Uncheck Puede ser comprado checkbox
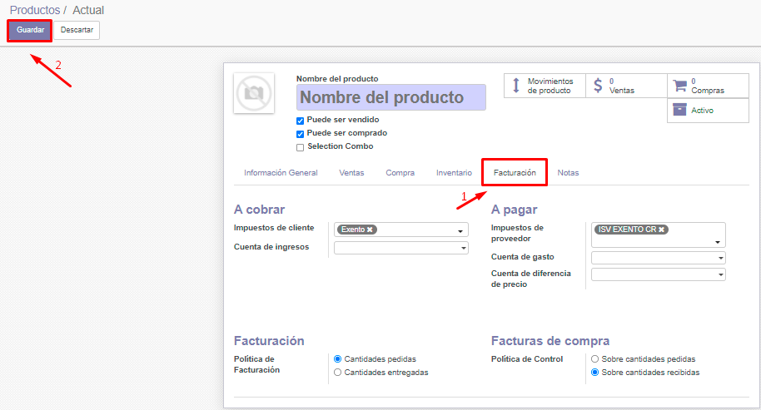Image resolution: width=761 pixels, height=410 pixels. pyautogui.click(x=301, y=134)
